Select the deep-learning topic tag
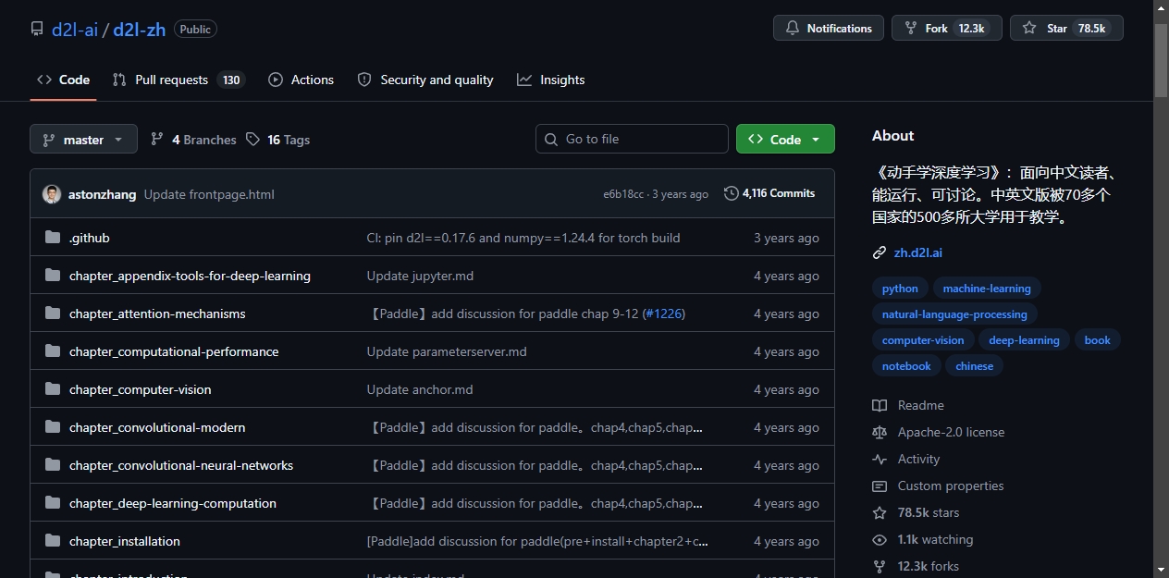The image size is (1169, 578). 1024,340
